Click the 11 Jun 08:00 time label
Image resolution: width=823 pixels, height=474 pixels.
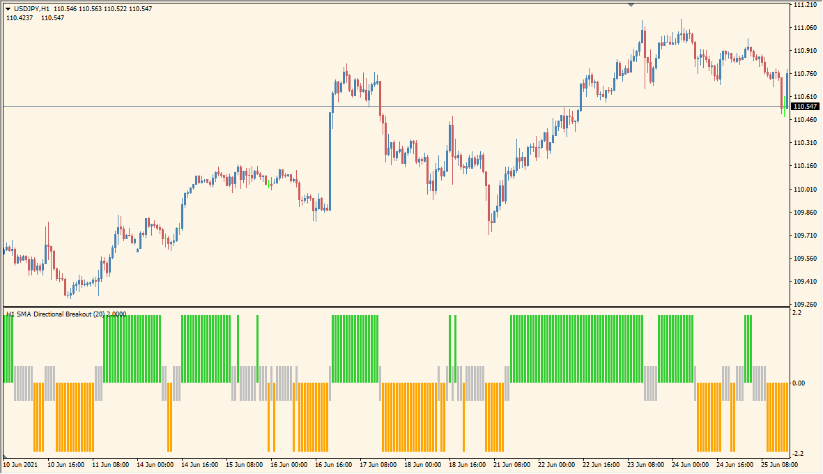click(x=110, y=464)
